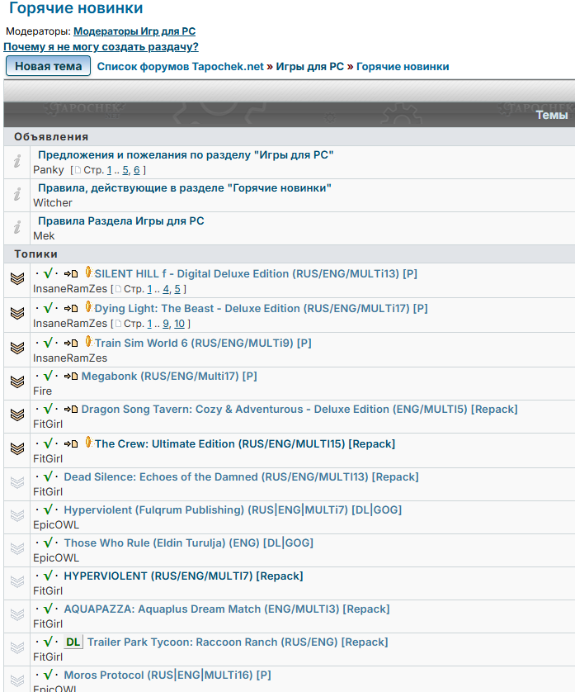Open Модераторы Игр для PC link
This screenshot has width=575, height=692.
pos(134,31)
